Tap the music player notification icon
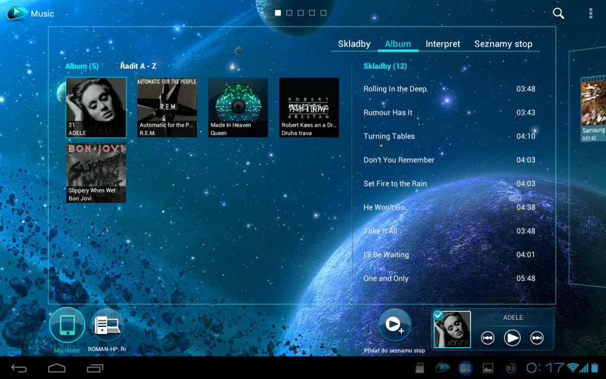606x379 pixels. [x=442, y=368]
